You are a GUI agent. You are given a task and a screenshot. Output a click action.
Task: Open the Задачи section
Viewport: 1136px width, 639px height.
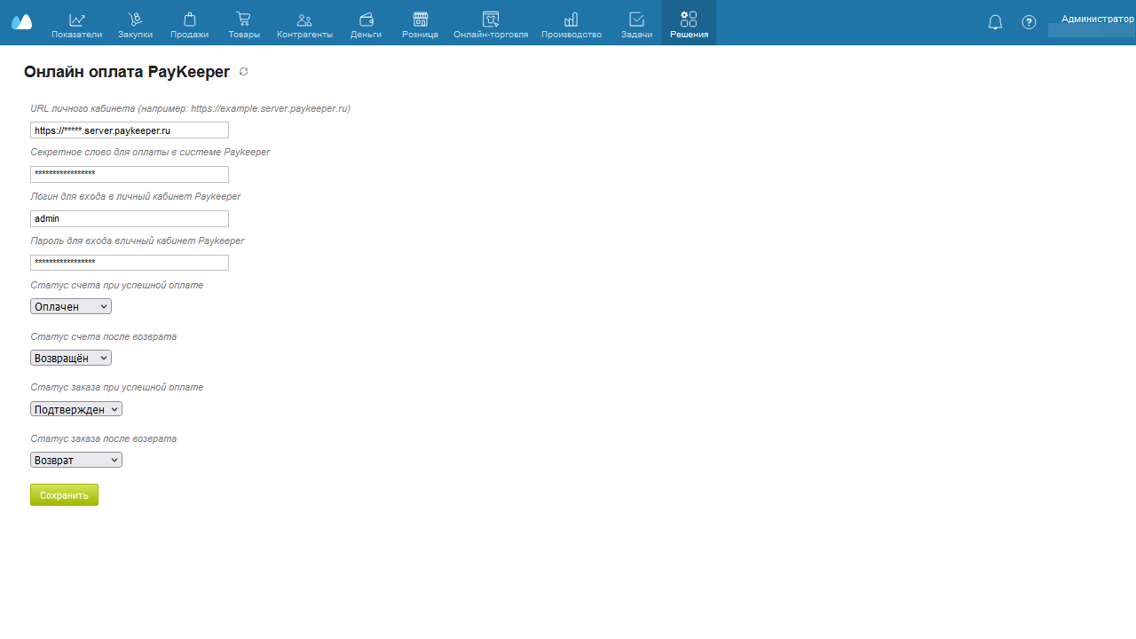pos(636,24)
